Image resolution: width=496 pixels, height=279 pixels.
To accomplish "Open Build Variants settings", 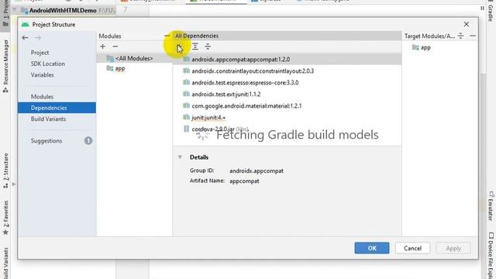I will click(48, 119).
